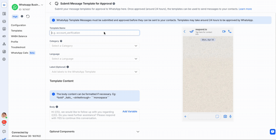Click the Learn more link
This screenshot has width=276, height=140.
click(x=245, y=9)
